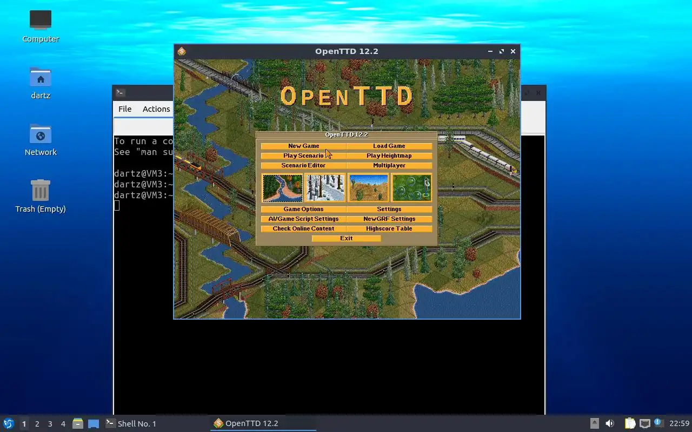Click the terminal icon in terminal title bar
Image resolution: width=692 pixels, height=432 pixels.
121,92
